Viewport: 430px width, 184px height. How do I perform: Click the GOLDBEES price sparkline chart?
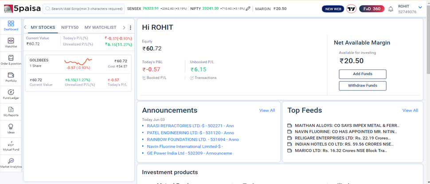click(78, 61)
